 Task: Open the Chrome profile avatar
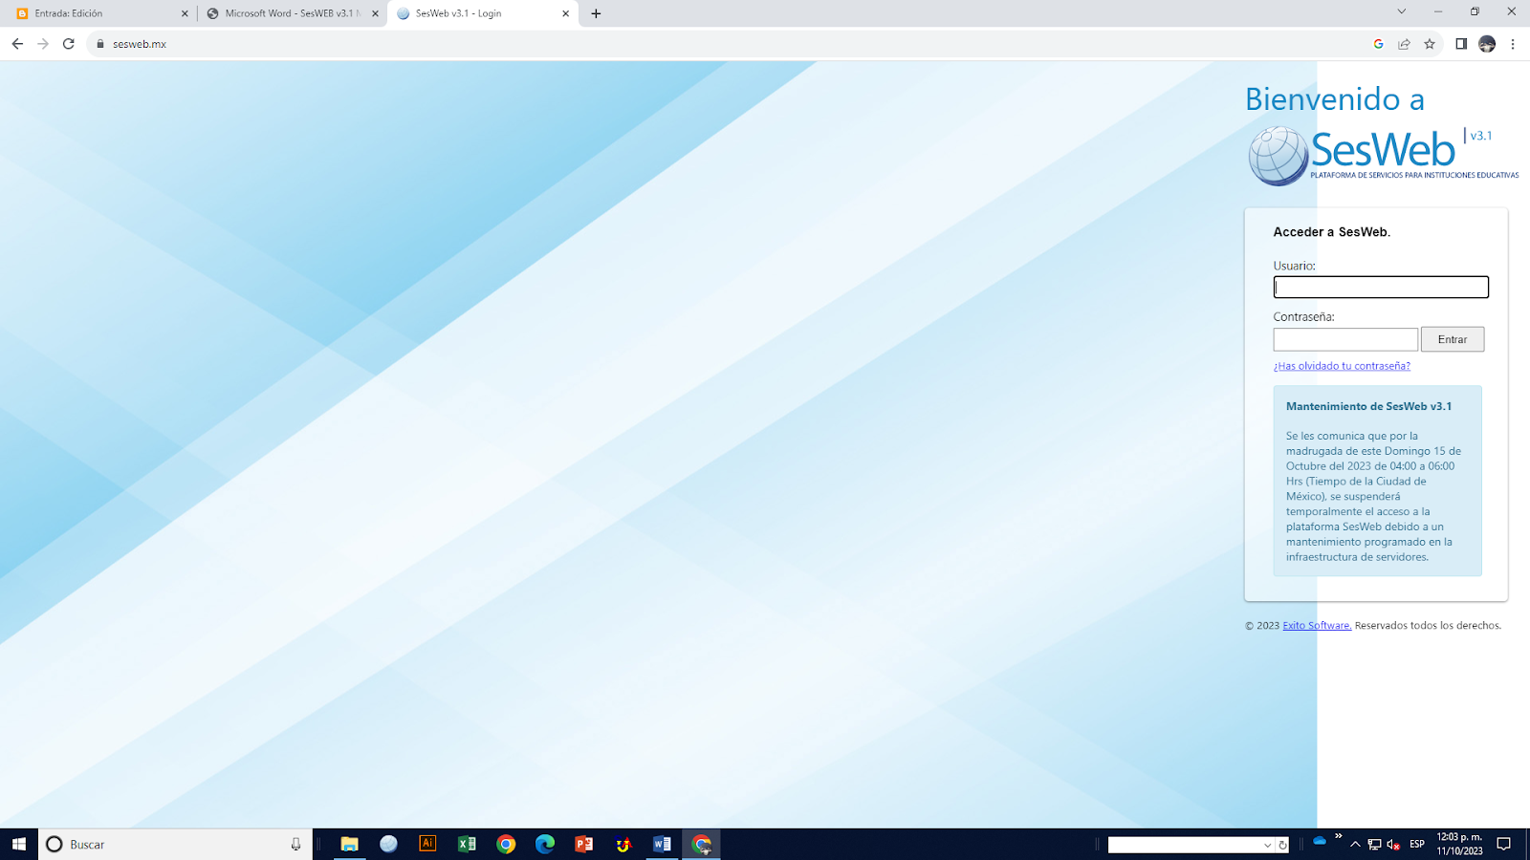pos(1487,44)
